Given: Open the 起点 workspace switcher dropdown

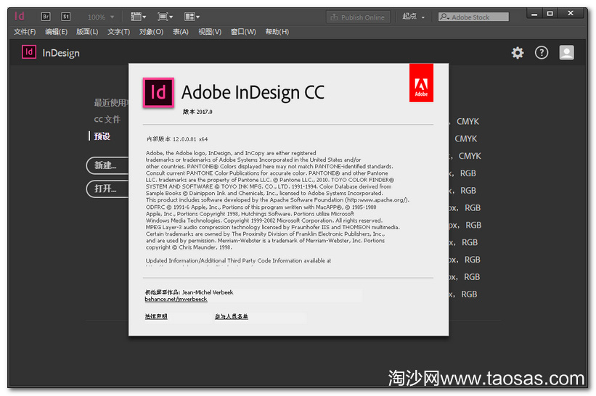Looking at the screenshot, I should (x=413, y=17).
